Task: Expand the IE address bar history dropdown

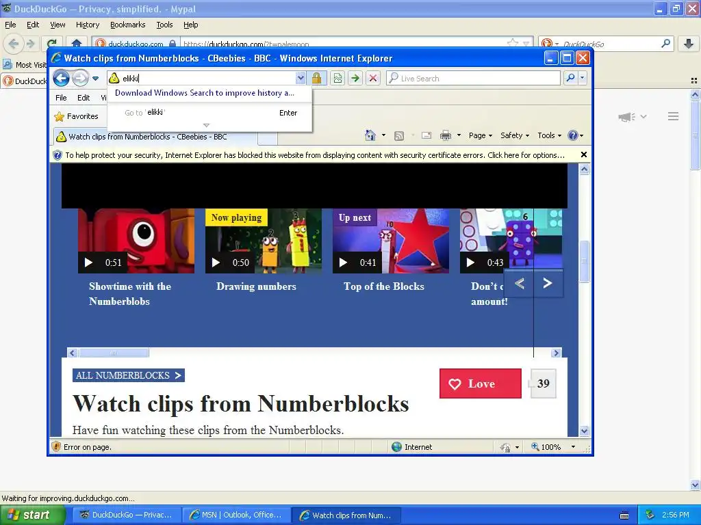Action: click(x=301, y=78)
